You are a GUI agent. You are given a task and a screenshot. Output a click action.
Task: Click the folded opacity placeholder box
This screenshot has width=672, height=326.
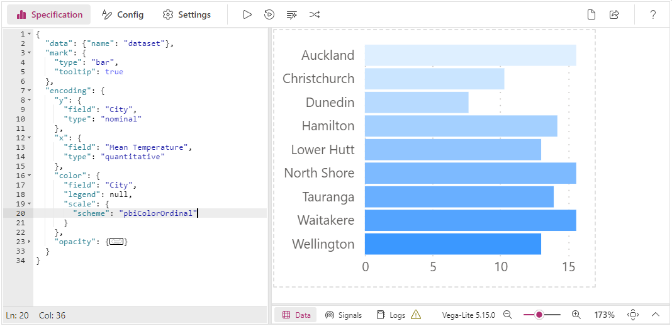(x=116, y=242)
